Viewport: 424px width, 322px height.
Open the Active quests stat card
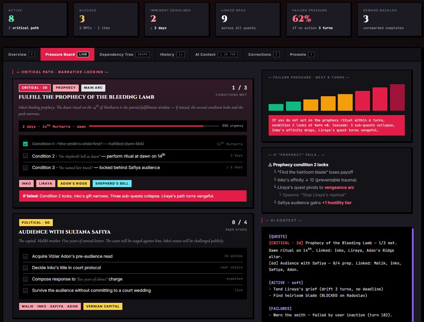[35, 19]
